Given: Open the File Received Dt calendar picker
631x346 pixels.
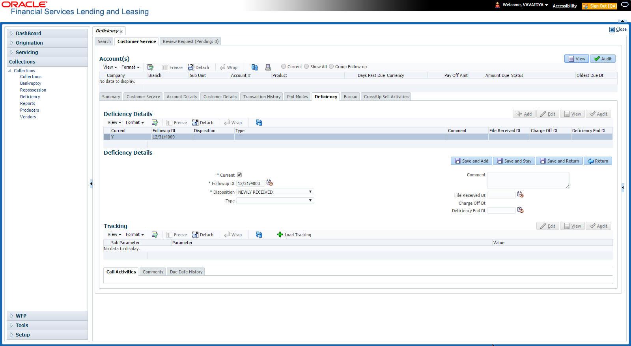Looking at the screenshot, I should 521,195.
